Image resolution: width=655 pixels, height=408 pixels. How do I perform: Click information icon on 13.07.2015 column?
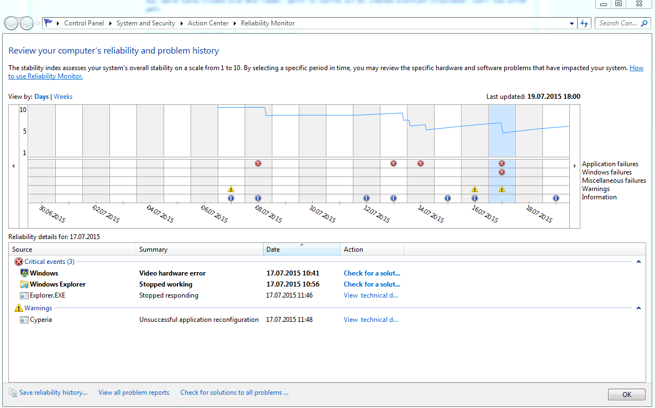coord(394,198)
